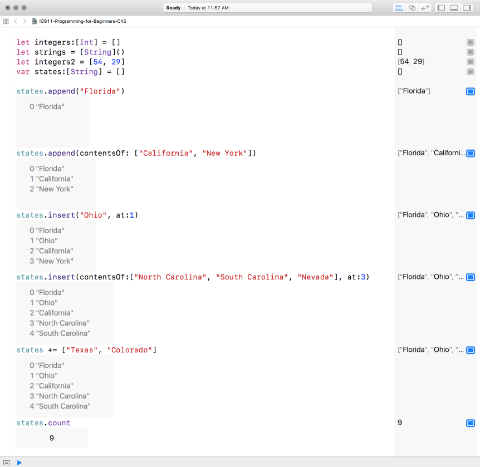Toggle result view for Texas, Colorado line
Viewport: 480px width, 467px height.
pos(470,350)
